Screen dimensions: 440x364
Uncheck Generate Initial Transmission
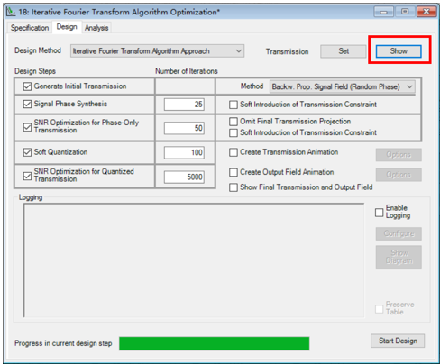coord(27,86)
